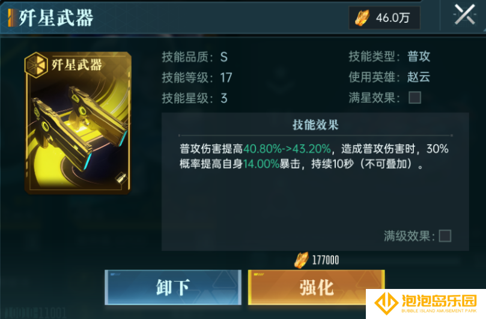
Task: Click the orange title marker beside 歼星武器
Action: (x=12, y=17)
